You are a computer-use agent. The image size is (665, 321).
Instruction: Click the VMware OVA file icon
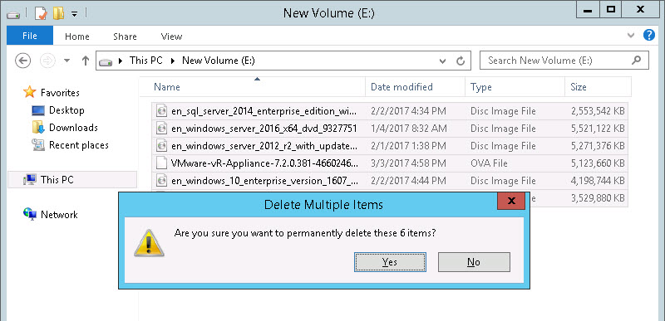click(161, 163)
